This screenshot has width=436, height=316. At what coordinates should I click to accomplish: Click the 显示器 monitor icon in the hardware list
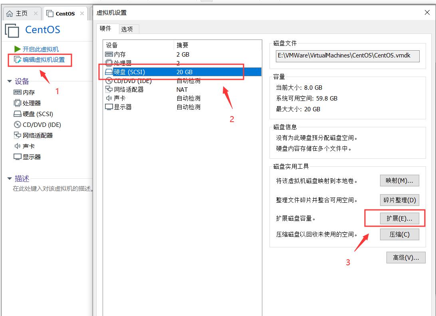109,107
